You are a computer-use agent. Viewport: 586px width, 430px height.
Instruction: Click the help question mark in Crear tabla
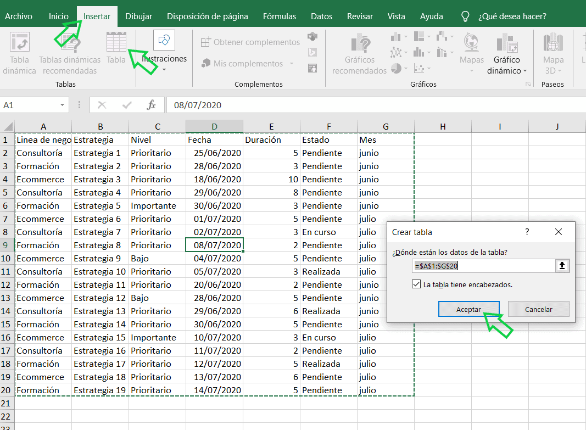[527, 232]
